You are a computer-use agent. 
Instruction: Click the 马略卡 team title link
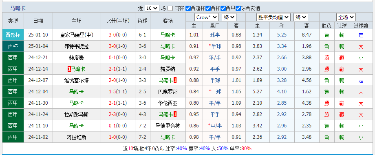click(18, 9)
